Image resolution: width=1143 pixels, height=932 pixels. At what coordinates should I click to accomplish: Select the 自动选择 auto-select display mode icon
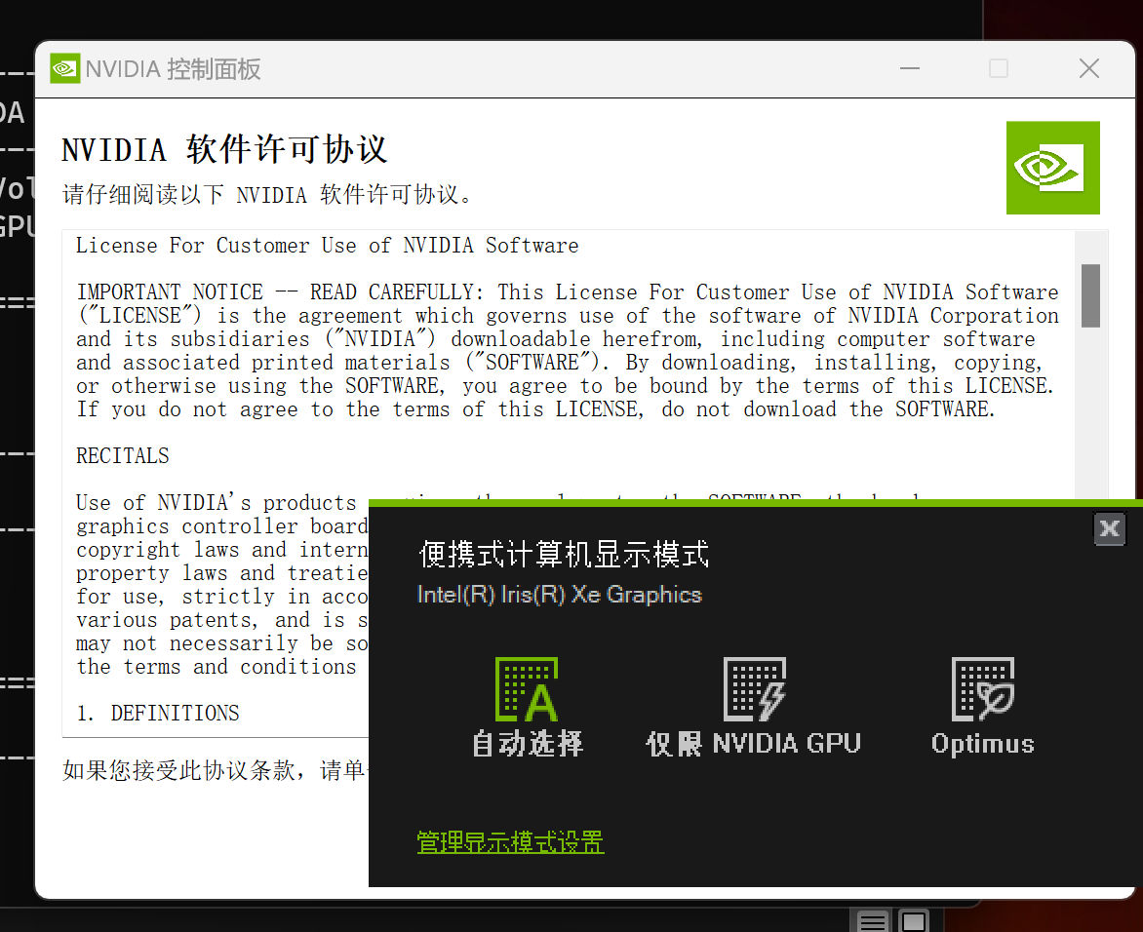point(527,688)
